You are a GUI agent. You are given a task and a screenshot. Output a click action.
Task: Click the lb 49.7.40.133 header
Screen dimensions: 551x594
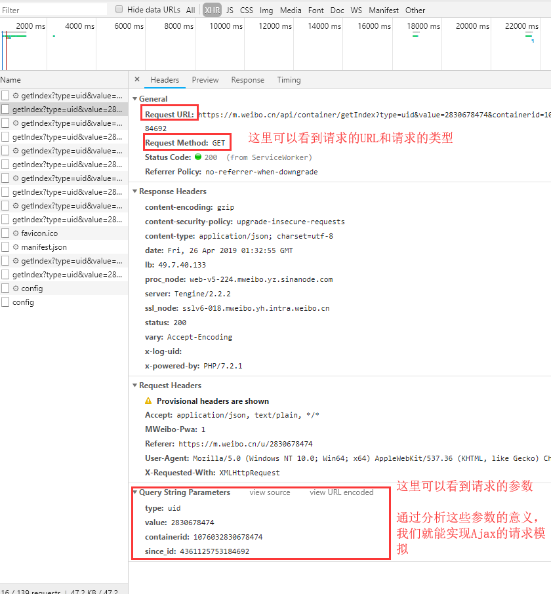(175, 265)
